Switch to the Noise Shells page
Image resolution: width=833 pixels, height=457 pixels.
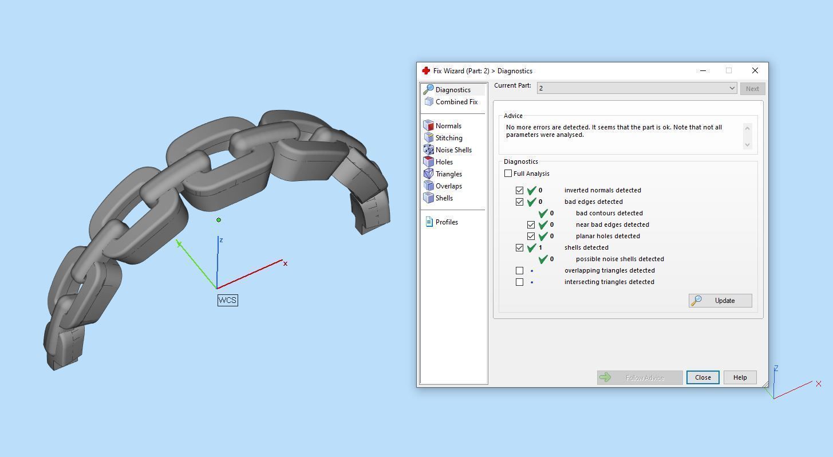(453, 150)
